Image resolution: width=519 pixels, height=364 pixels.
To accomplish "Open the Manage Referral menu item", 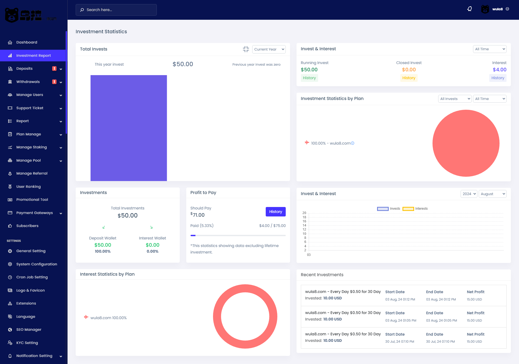I will 32,173.
